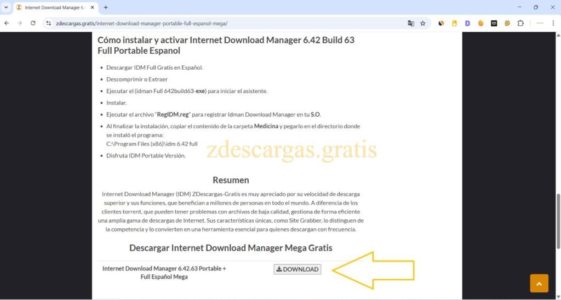
Task: Go back to the previous page
Action: pyautogui.click(x=7, y=23)
